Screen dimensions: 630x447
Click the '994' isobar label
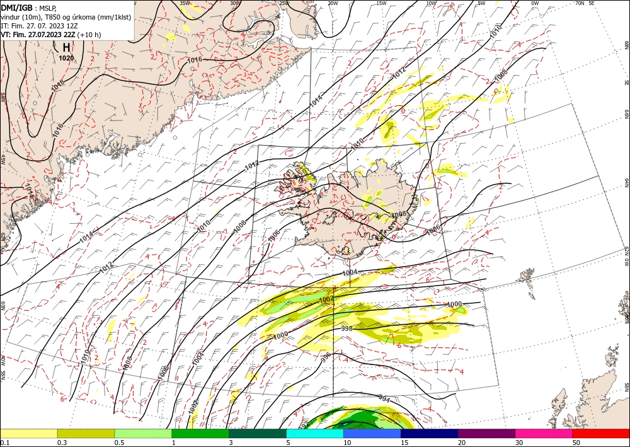(x=384, y=398)
